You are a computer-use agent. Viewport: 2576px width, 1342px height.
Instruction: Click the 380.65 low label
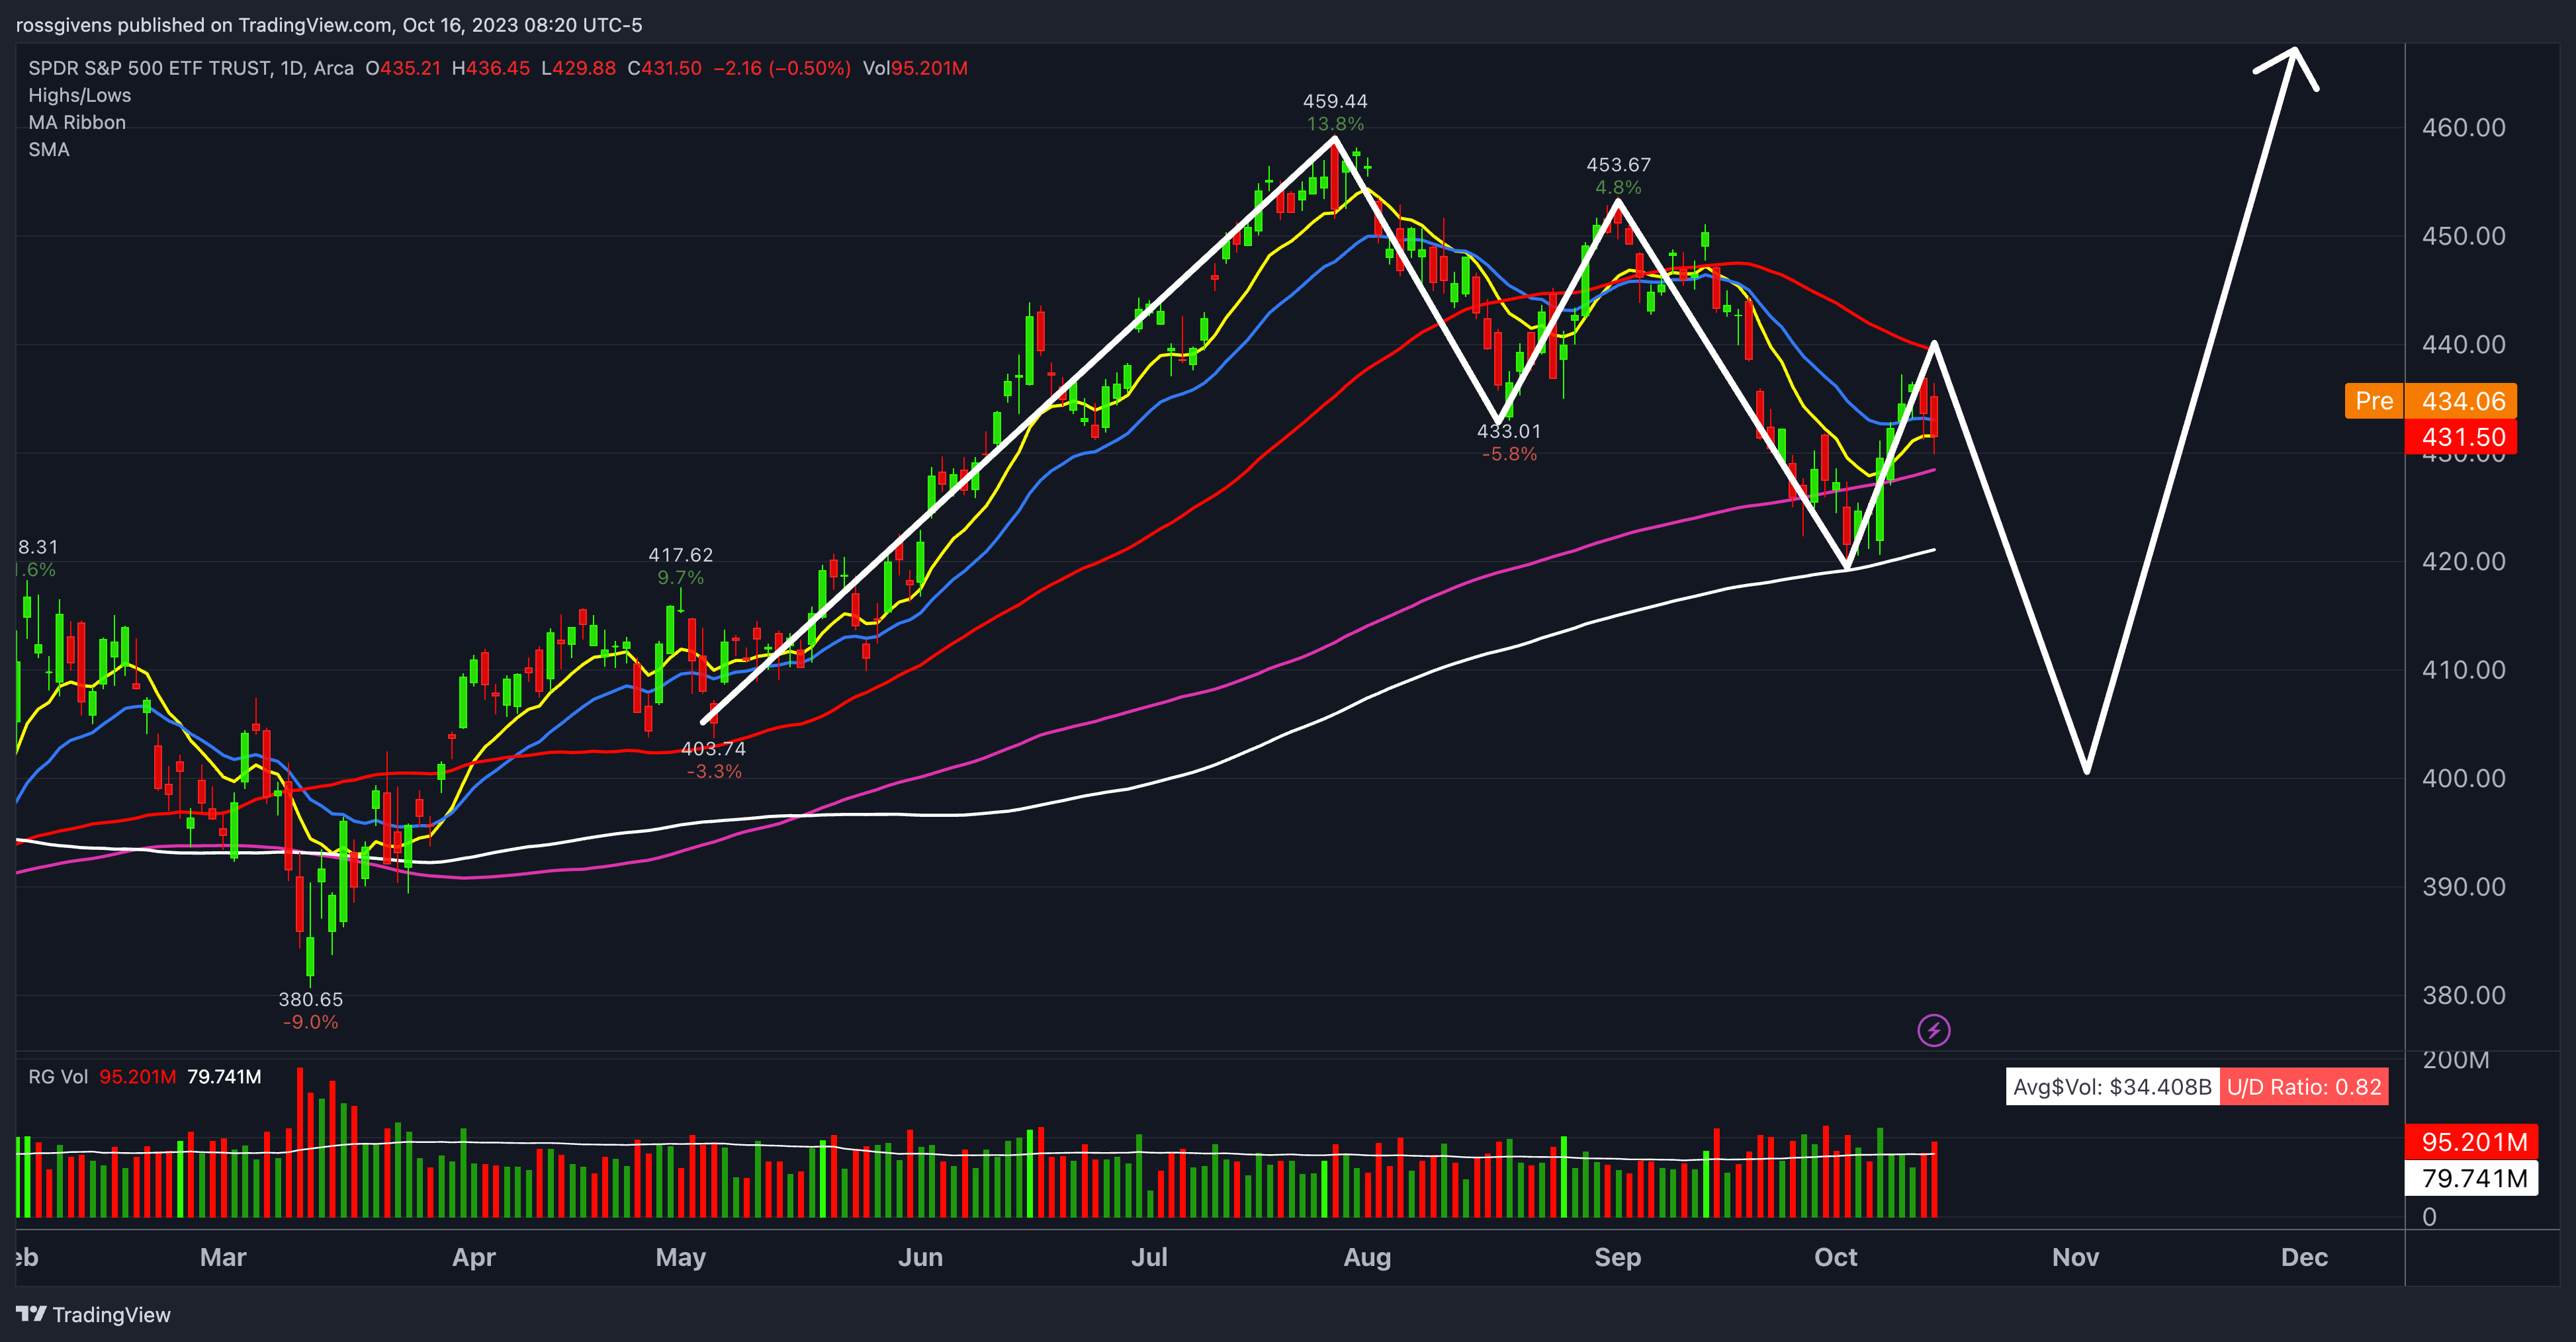(x=310, y=999)
